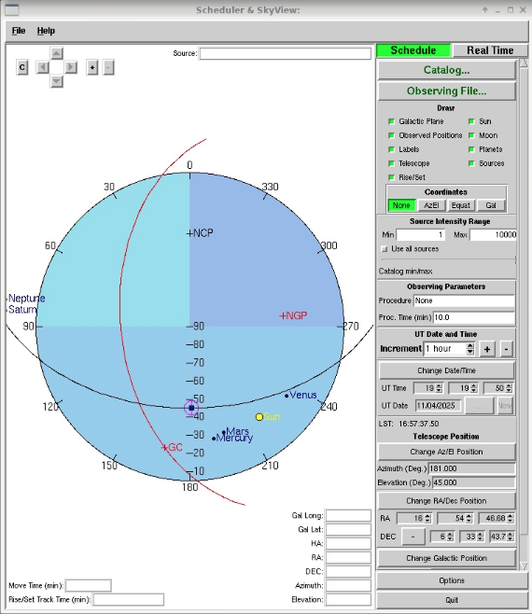Click the C center view button
The width and height of the screenshot is (532, 614).
(22, 68)
